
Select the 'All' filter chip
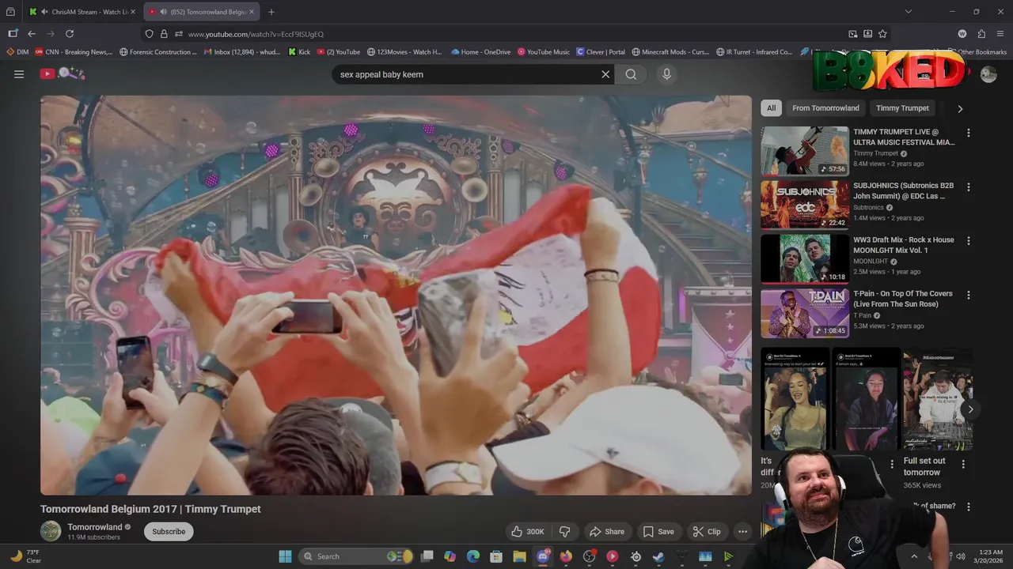pyautogui.click(x=771, y=108)
